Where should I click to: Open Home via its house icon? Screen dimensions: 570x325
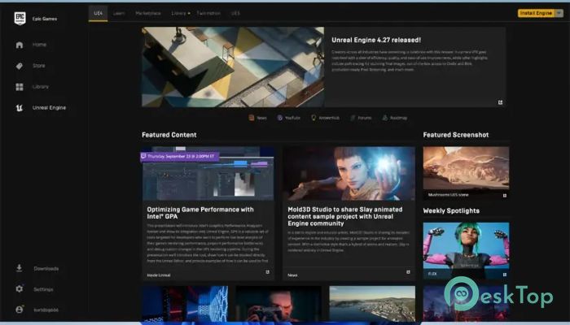[x=20, y=45]
